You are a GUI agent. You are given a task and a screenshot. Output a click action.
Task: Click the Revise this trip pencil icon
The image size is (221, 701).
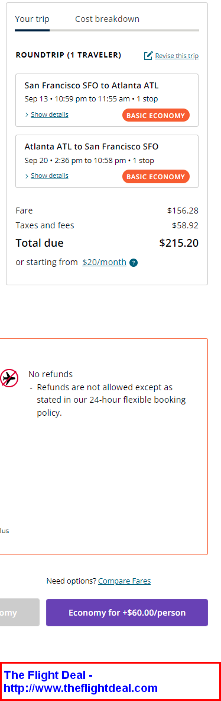click(148, 56)
